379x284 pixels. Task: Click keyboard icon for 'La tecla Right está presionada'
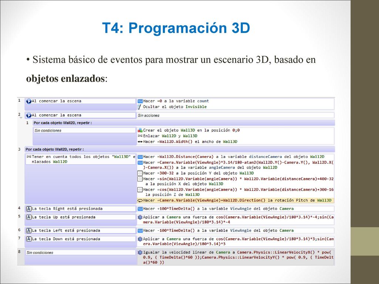[x=29, y=209]
